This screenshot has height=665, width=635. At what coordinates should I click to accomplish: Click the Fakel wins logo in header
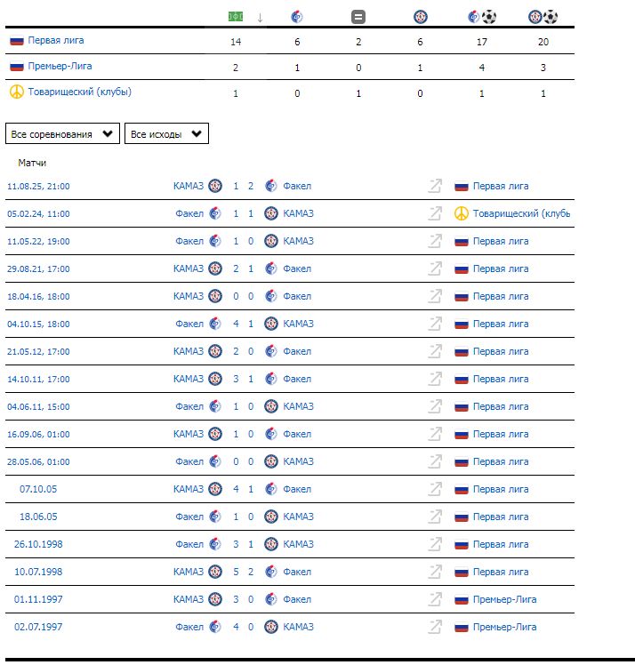[297, 16]
